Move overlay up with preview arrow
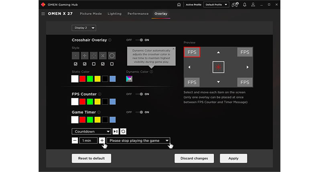 [218, 52]
